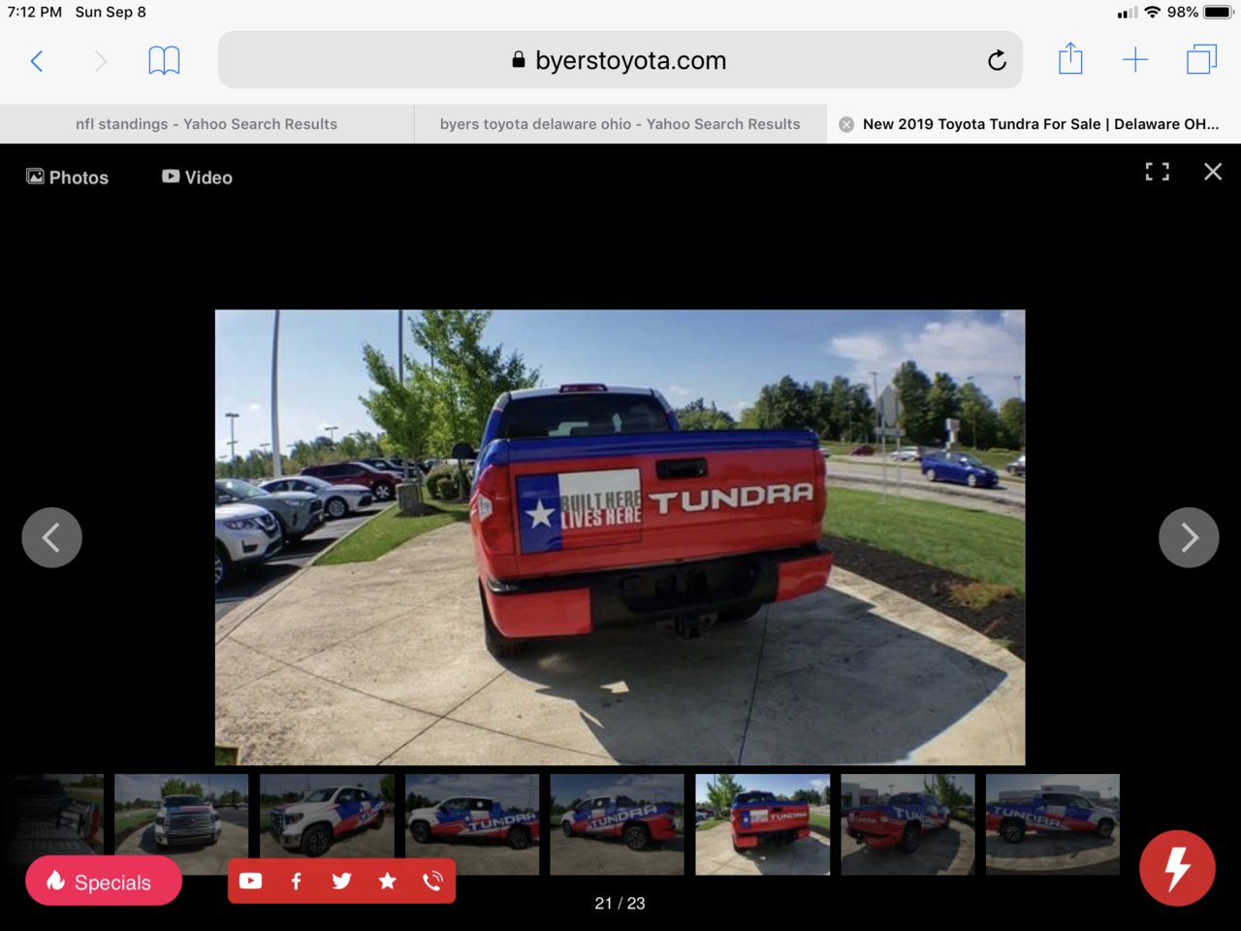Screen dimensions: 1241x931
Task: Open the Photos gallery view
Action: coord(67,177)
